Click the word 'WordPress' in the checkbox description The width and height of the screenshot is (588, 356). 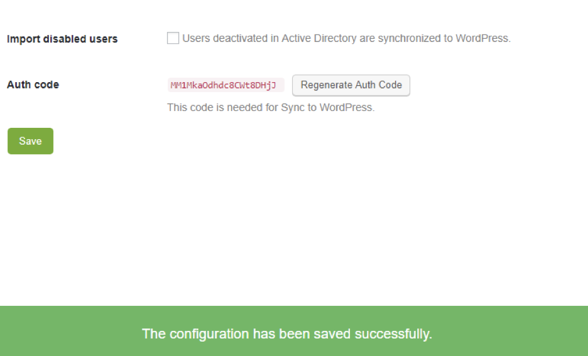coord(483,38)
